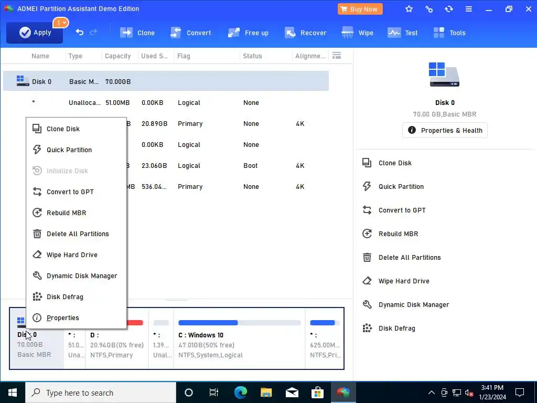The image size is (537, 403).
Task: Open Dynamic Disk Manager from context menu
Action: (x=77, y=276)
